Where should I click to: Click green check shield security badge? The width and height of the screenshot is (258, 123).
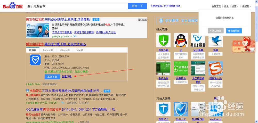(x=46, y=72)
